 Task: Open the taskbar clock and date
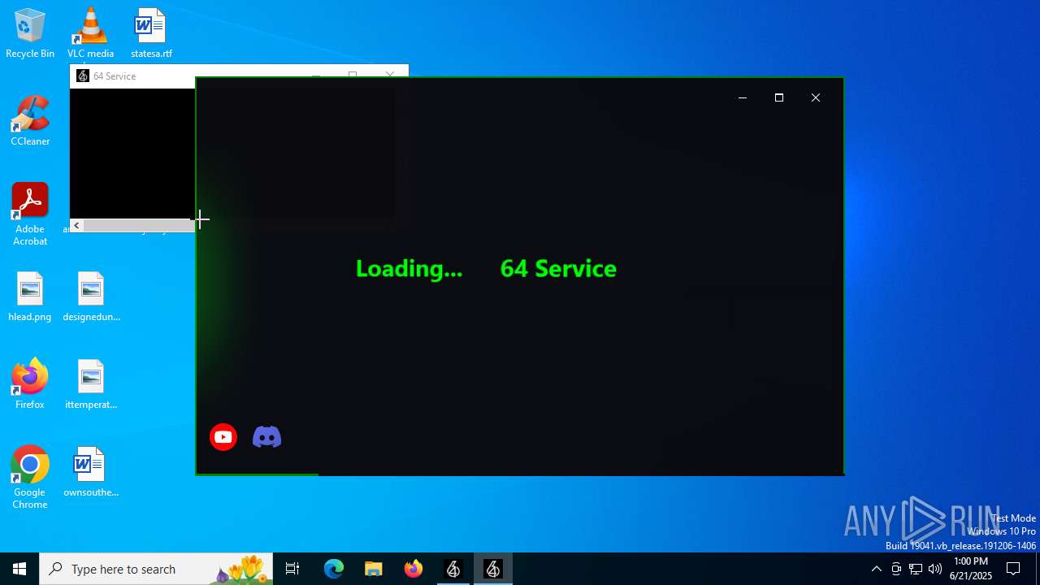971,569
